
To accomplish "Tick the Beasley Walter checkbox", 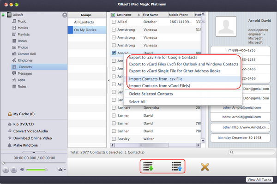I will (x=114, y=139).
